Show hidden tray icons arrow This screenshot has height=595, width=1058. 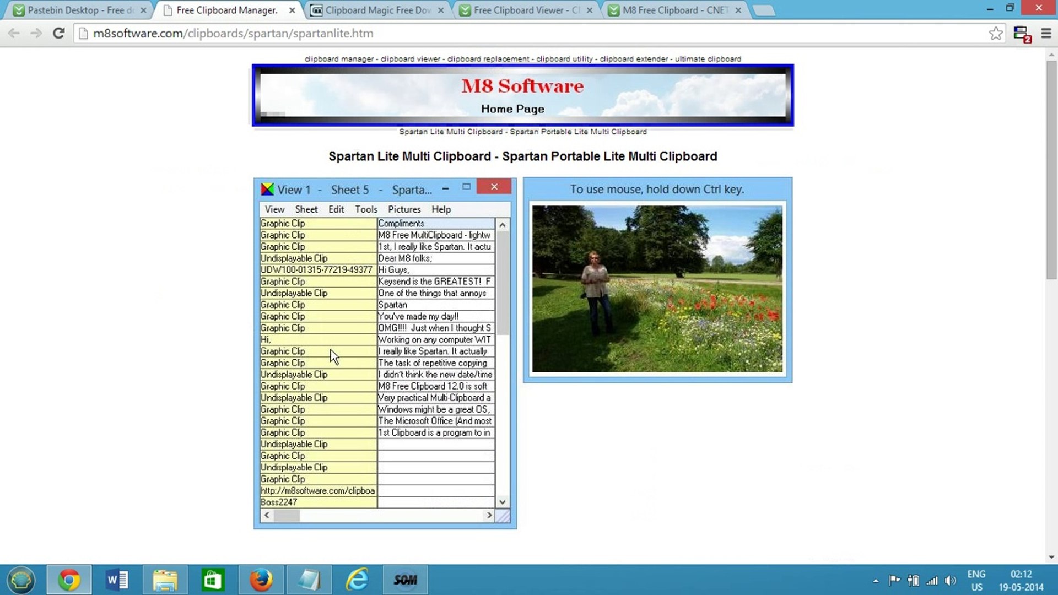tap(876, 581)
